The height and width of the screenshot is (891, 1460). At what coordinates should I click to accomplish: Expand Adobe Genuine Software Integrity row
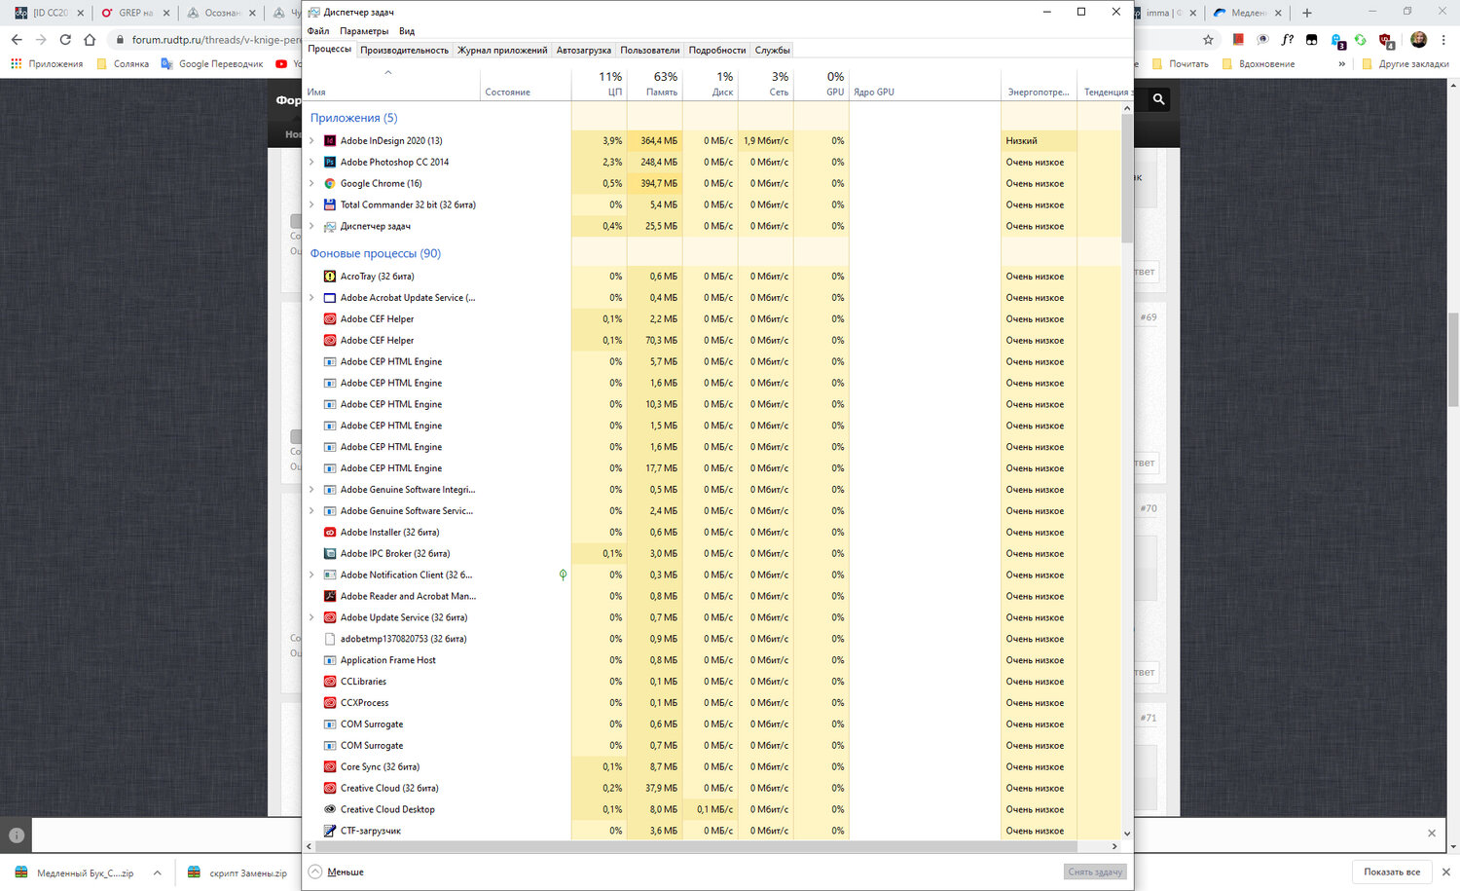(311, 490)
